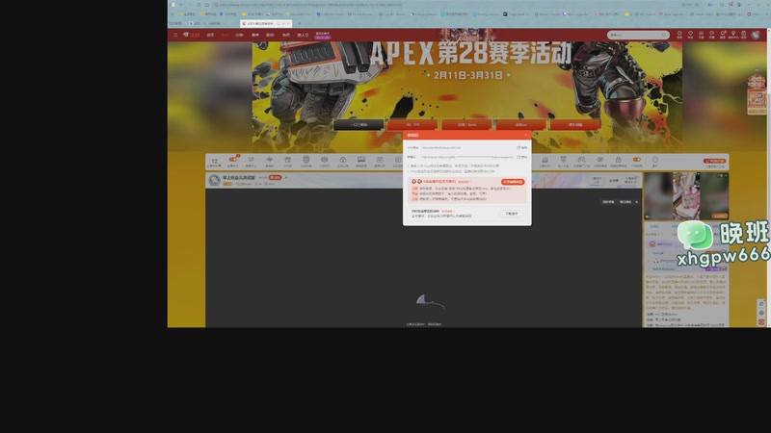Click the Huya logo in the header
This screenshot has height=433, width=771.
(x=192, y=35)
